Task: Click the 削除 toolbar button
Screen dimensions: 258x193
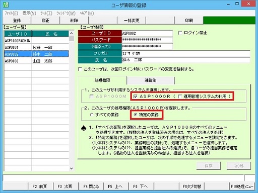Action: tap(74, 21)
